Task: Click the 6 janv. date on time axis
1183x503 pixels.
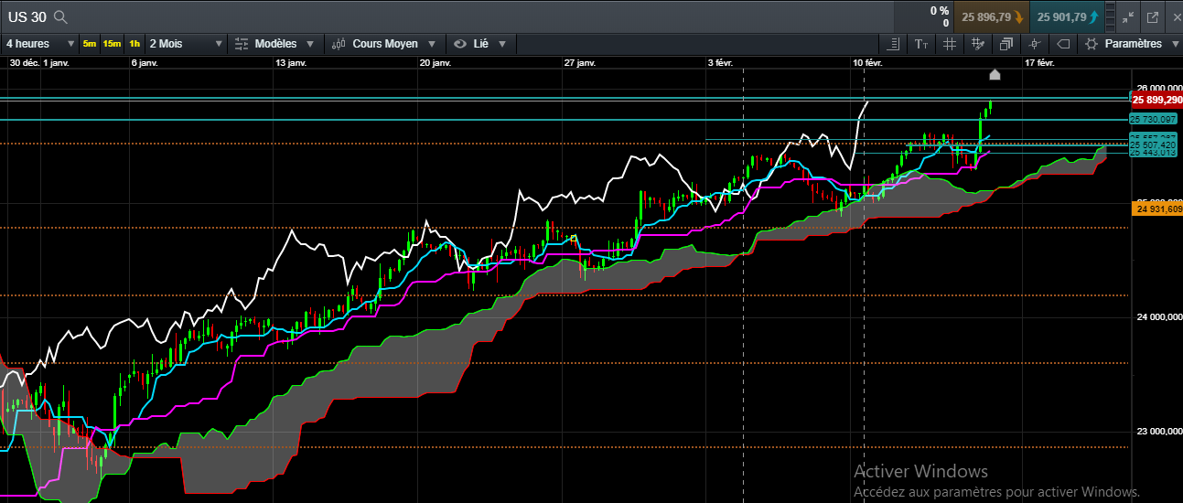Action: point(145,63)
